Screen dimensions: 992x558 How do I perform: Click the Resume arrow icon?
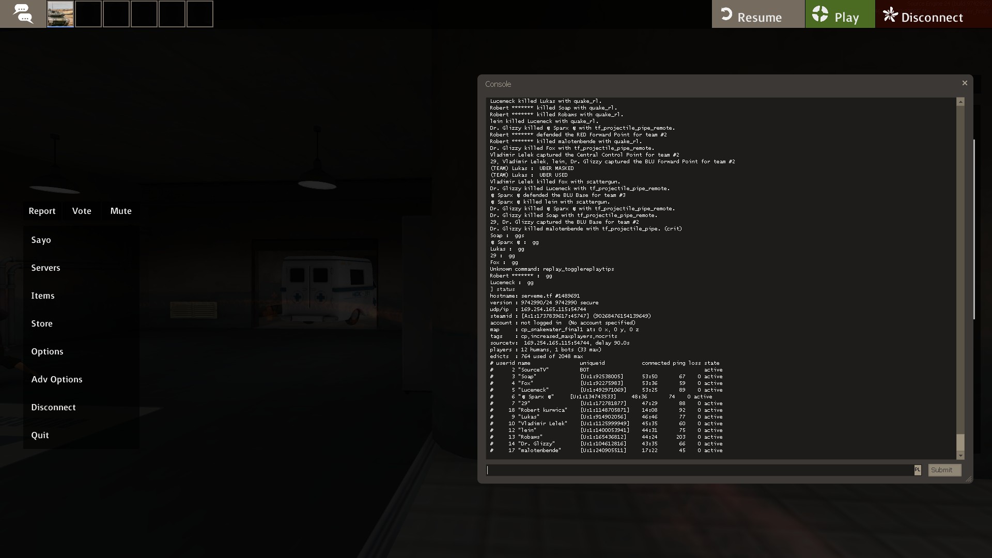click(726, 14)
